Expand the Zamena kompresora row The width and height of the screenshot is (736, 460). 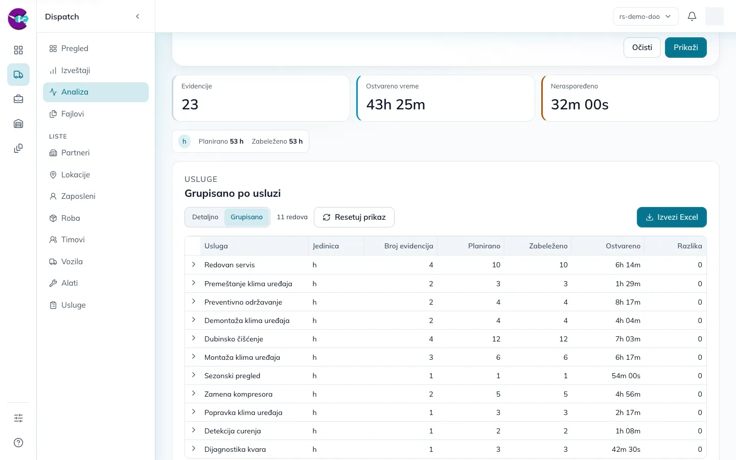[194, 394]
